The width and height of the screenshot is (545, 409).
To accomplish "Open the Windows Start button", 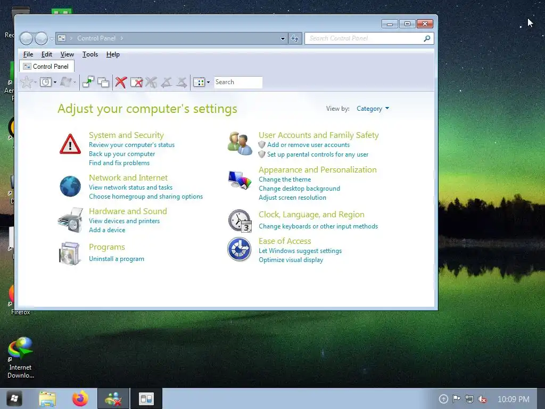I will (14, 398).
